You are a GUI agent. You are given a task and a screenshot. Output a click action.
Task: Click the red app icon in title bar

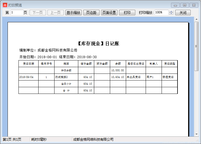click(5, 5)
